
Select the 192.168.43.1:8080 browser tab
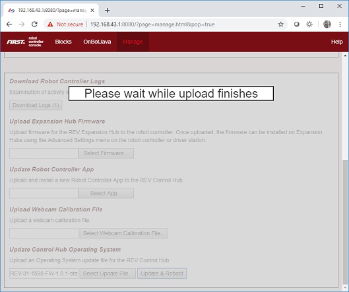(51, 11)
